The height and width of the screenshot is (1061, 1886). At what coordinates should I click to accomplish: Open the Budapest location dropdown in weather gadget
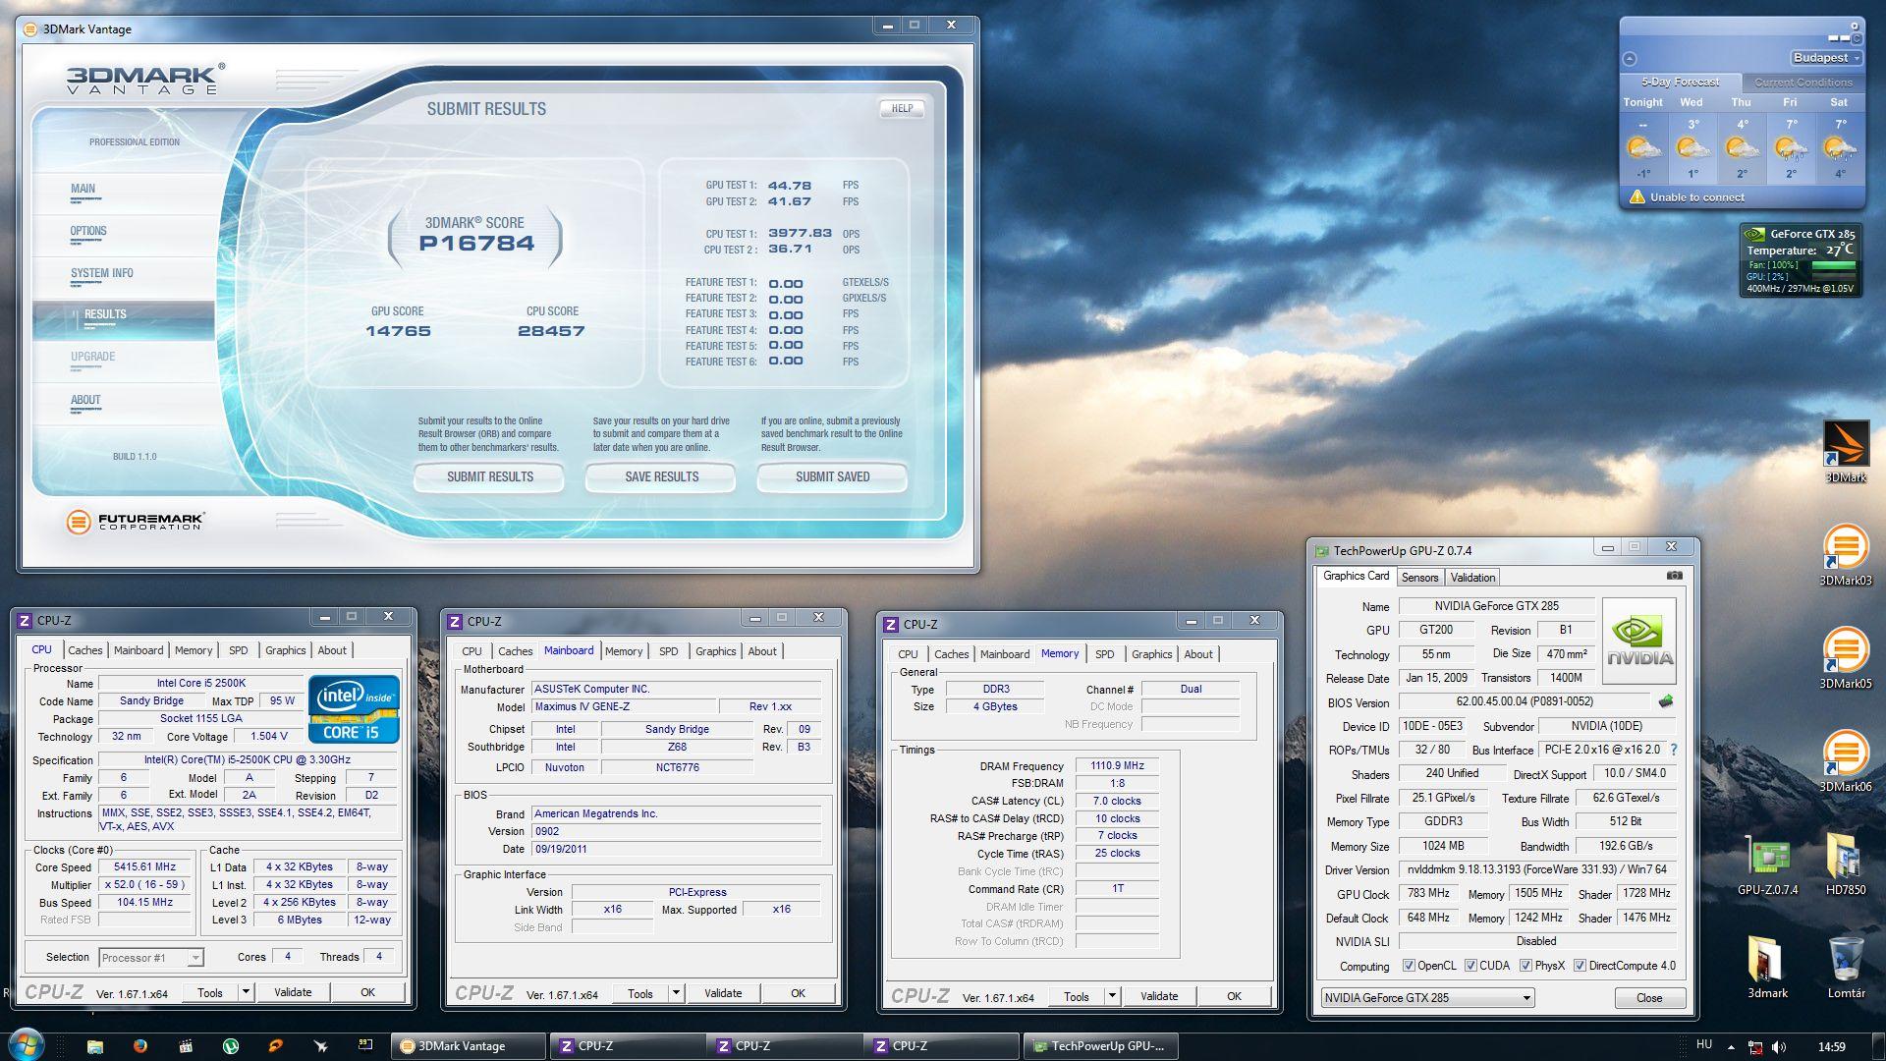[x=1825, y=58]
